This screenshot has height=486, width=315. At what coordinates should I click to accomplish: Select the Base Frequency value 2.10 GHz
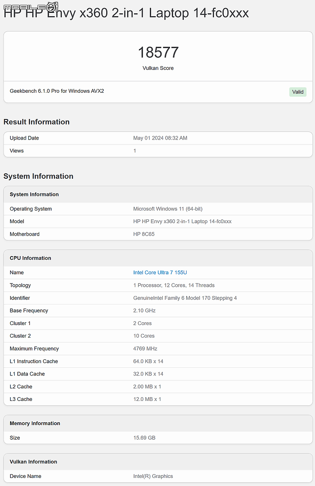[x=144, y=311]
